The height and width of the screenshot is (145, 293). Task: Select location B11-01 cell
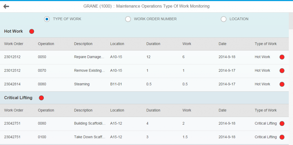pyautogui.click(x=116, y=84)
